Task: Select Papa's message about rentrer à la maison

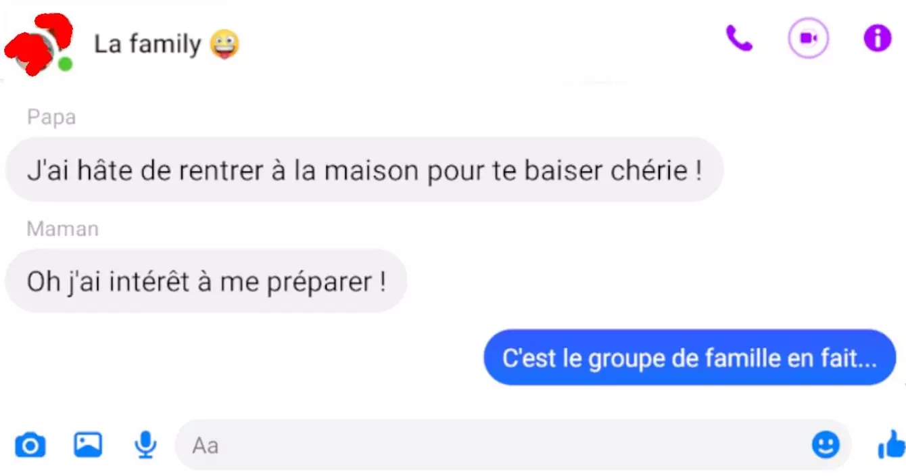Action: tap(364, 170)
